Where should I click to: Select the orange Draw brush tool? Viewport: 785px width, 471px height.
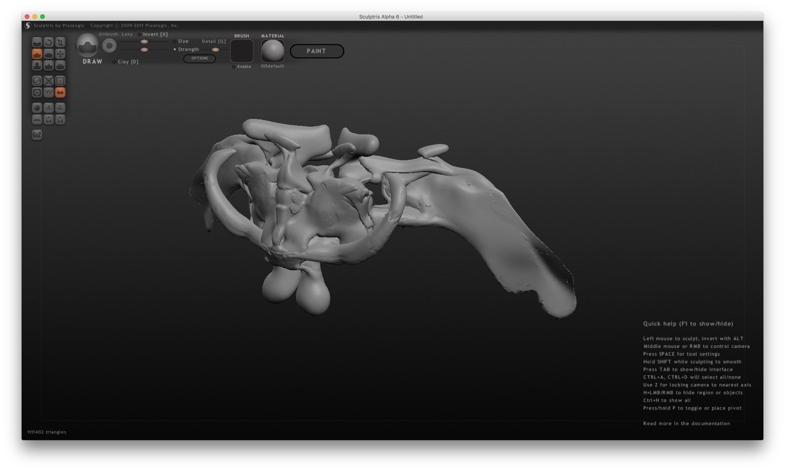pos(37,54)
